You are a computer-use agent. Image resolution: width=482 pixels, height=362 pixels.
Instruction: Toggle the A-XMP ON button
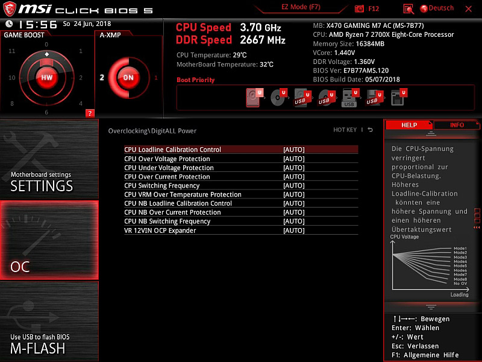(x=128, y=78)
